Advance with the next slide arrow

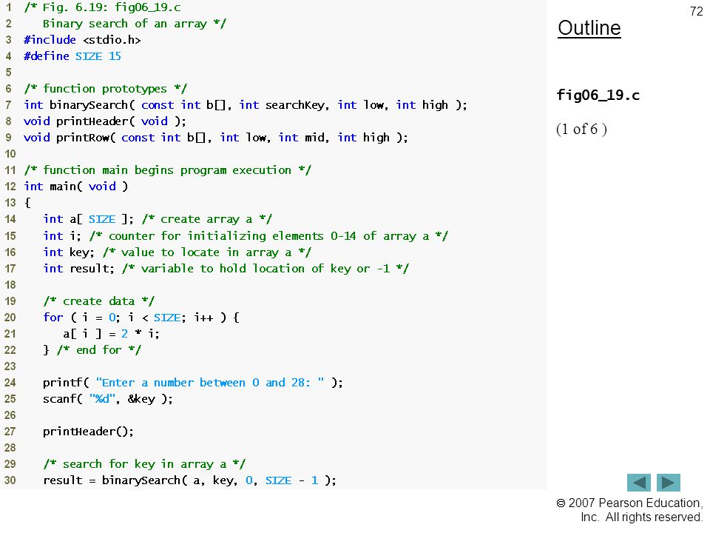click(669, 482)
